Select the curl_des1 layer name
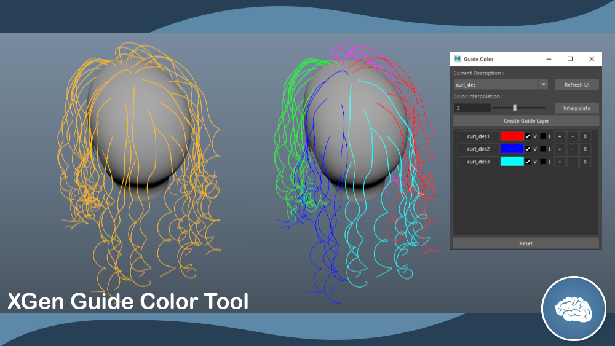 478,136
